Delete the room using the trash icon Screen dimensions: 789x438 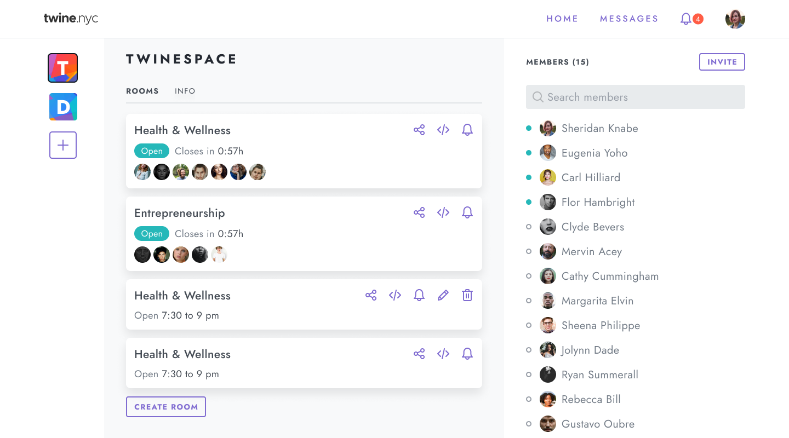pyautogui.click(x=467, y=295)
